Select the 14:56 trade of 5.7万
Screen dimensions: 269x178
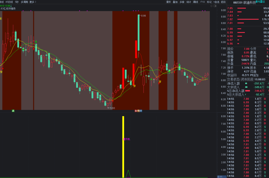click(x=248, y=134)
